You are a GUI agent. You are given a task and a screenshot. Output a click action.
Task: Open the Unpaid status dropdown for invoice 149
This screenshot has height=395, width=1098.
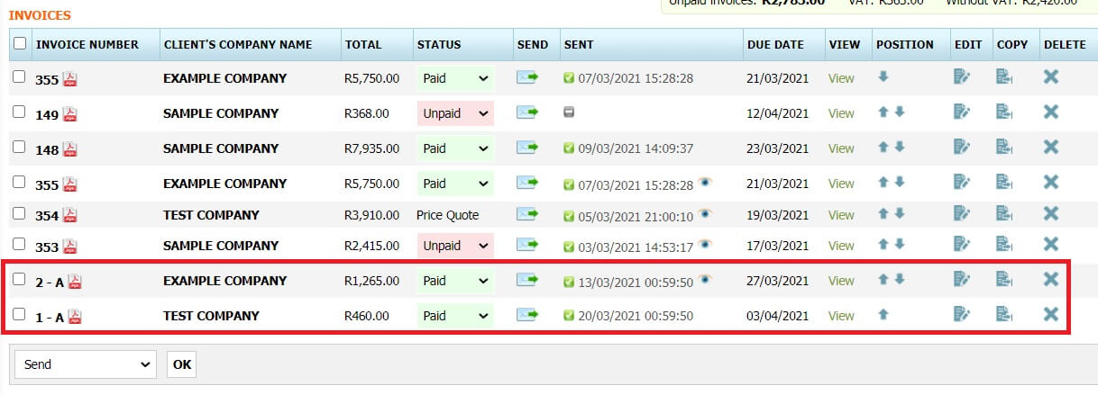click(x=455, y=113)
